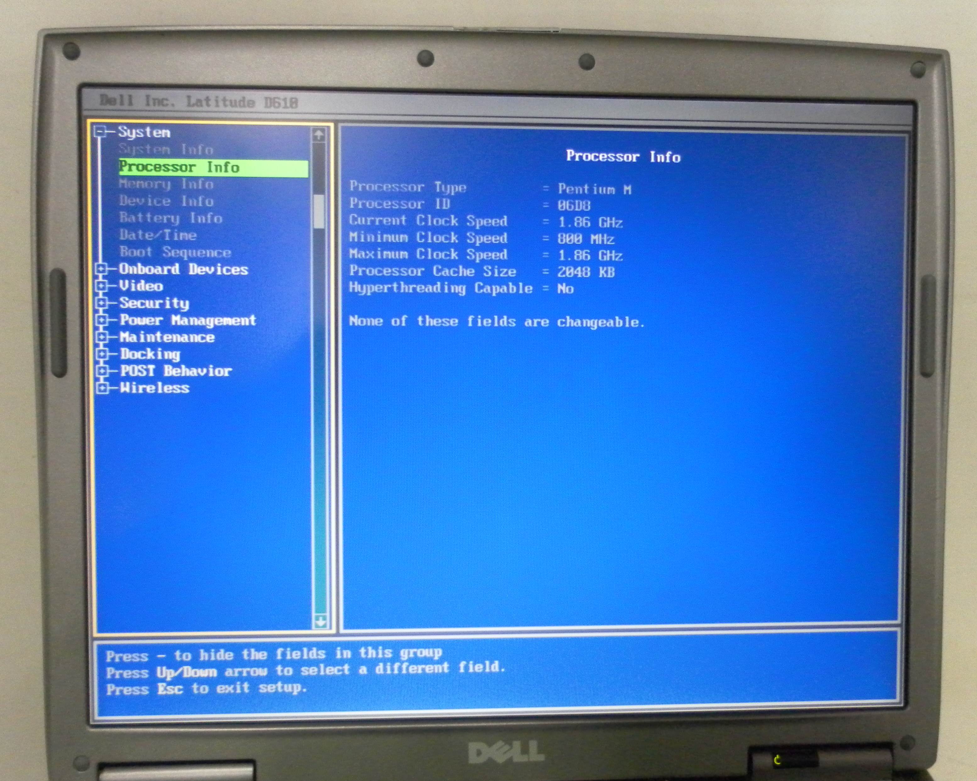This screenshot has height=781, width=977.
Task: Select the Onboard Devices group label
Action: 184,269
